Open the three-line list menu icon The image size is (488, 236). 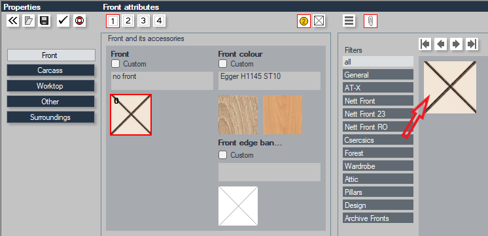coord(349,21)
